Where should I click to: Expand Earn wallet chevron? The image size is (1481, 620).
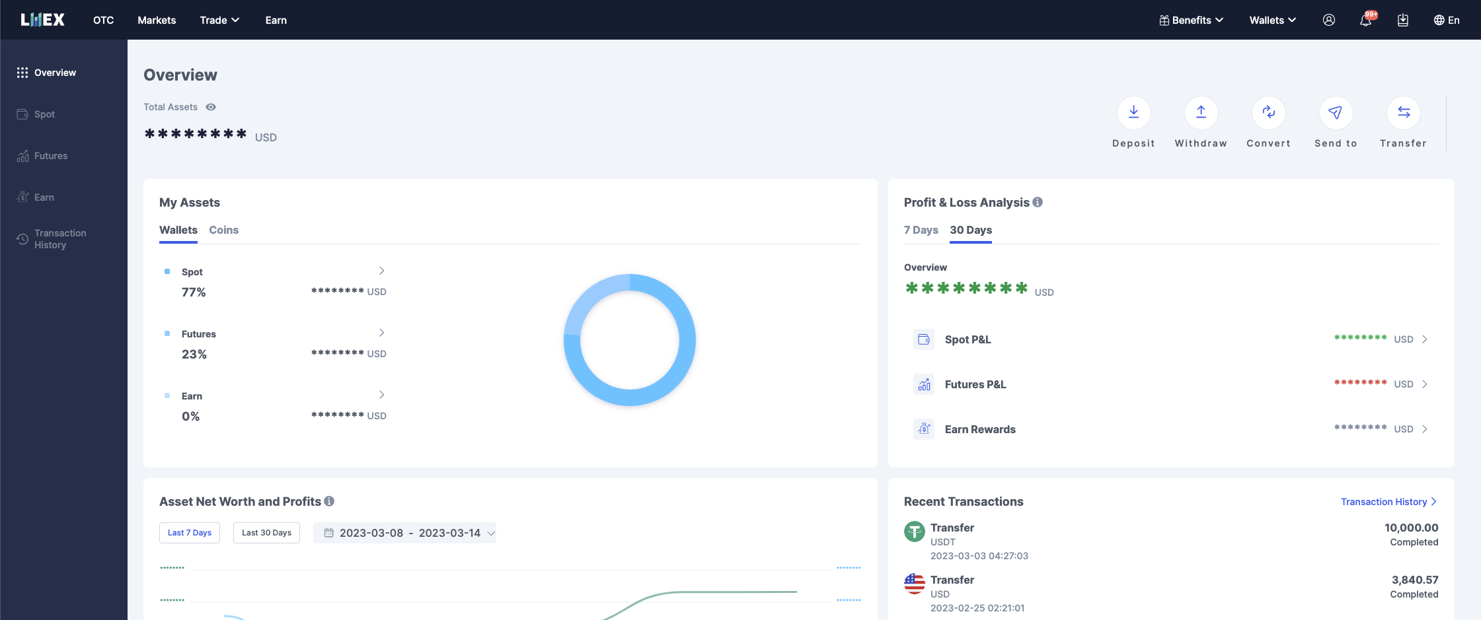(x=381, y=395)
